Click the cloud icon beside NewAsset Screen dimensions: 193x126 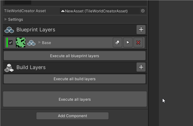pyautogui.click(x=63, y=11)
